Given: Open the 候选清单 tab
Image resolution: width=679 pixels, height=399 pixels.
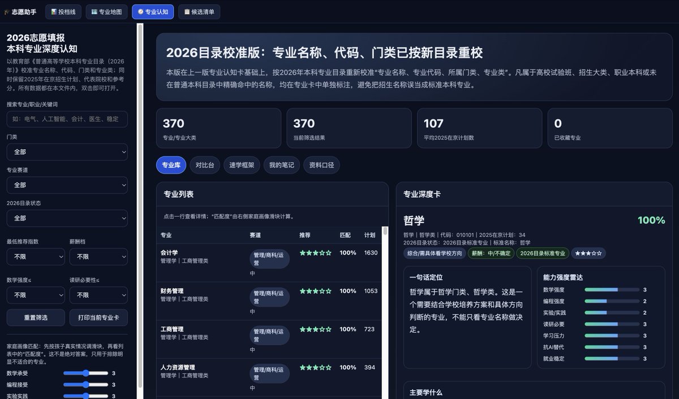Looking at the screenshot, I should click(199, 11).
